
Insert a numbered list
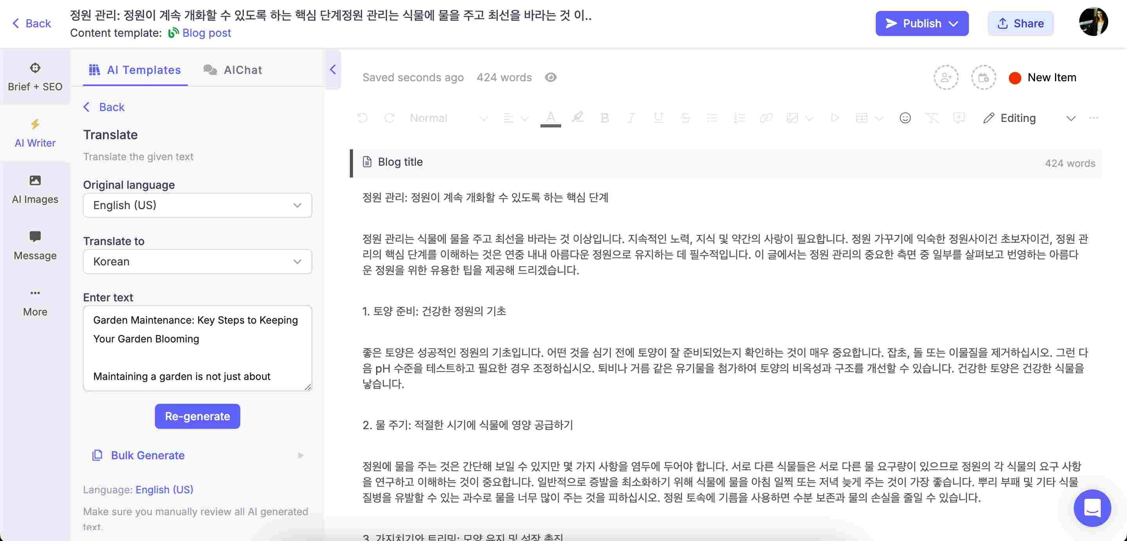[x=739, y=118]
